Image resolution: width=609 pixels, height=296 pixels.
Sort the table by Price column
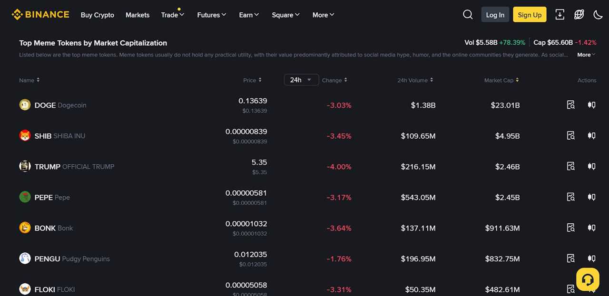point(252,80)
